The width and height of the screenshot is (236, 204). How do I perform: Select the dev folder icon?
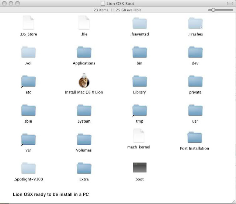(x=195, y=52)
